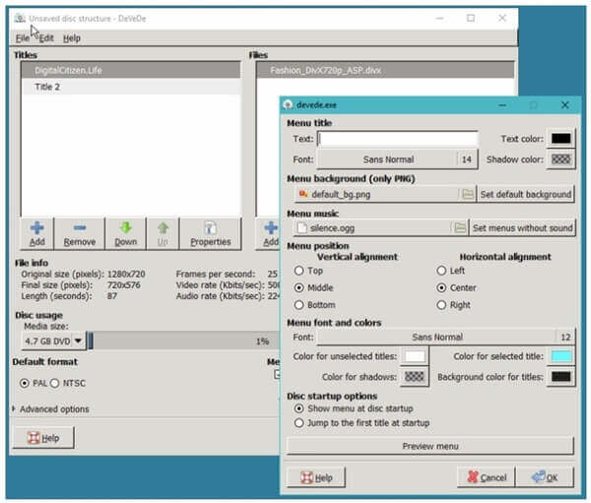This screenshot has height=503, width=591.
Task: Move title Down with green arrow
Action: tap(125, 233)
